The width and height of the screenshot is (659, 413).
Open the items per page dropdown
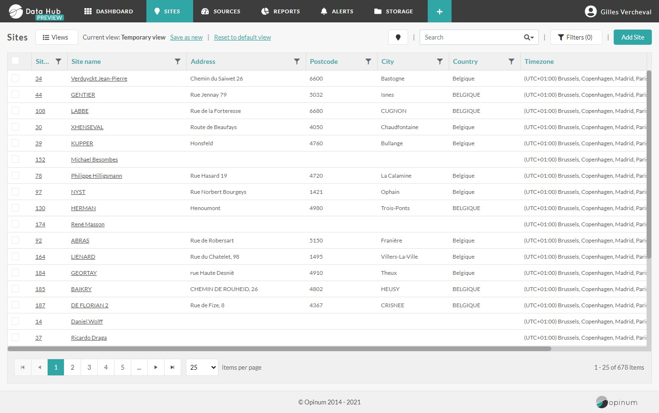pos(202,367)
